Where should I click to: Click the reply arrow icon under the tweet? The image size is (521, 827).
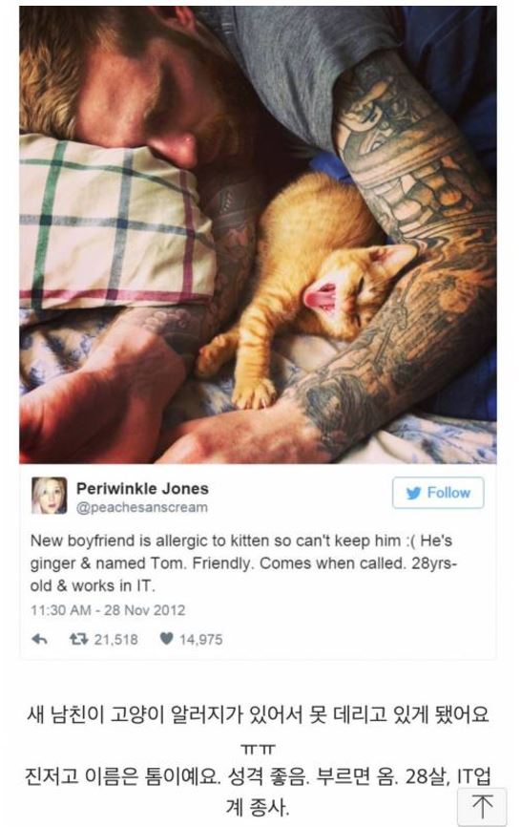tap(39, 639)
